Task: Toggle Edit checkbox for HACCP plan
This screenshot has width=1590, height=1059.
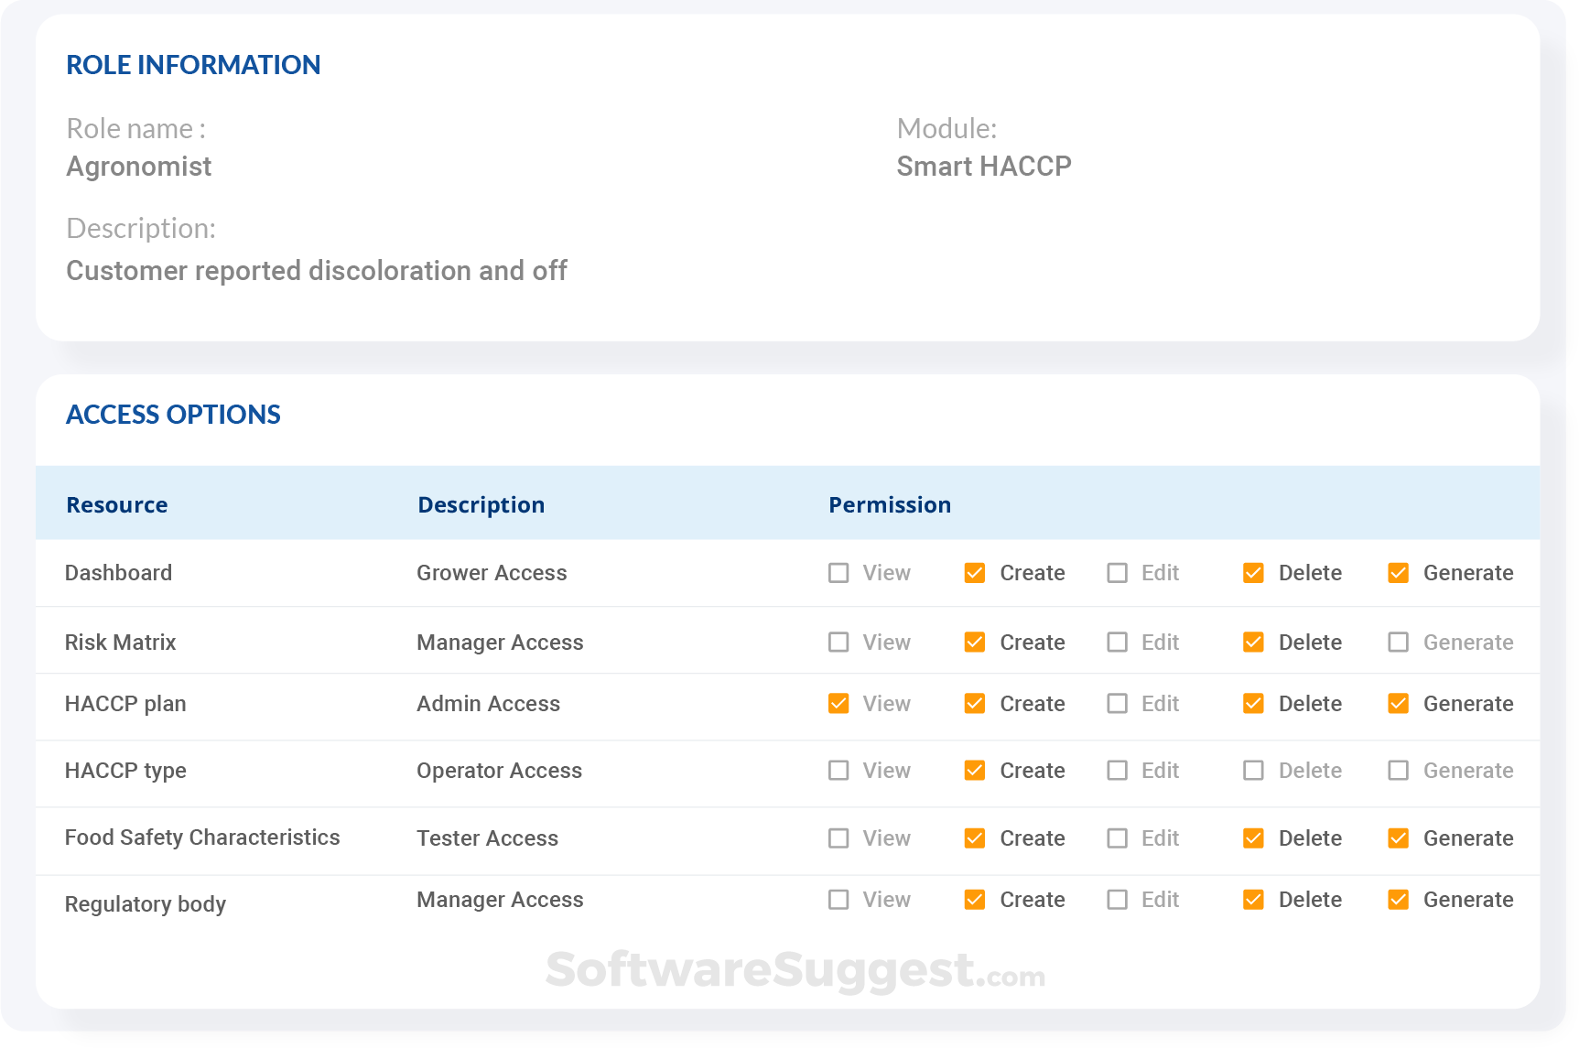Action: coord(1117,703)
